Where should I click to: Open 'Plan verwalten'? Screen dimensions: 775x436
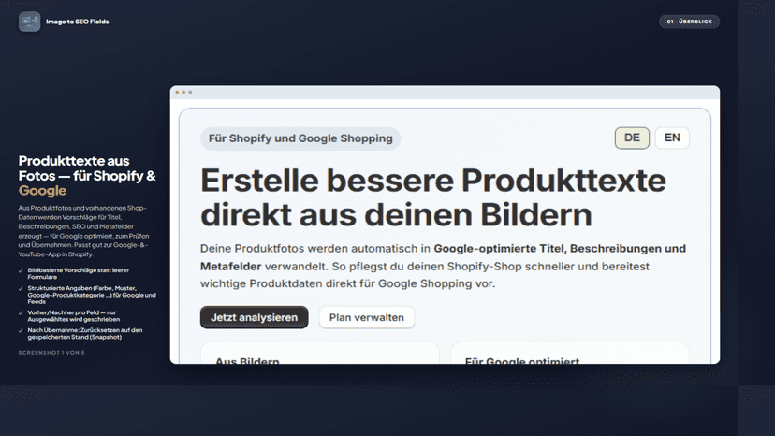[366, 317]
